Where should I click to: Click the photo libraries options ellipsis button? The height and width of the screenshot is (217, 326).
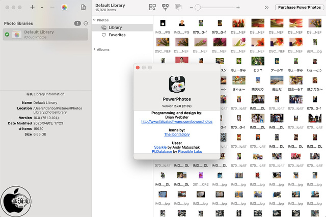pos(86,23)
